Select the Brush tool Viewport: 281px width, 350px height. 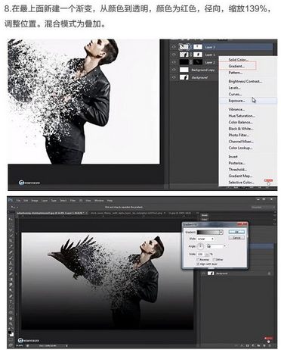click(x=11, y=258)
